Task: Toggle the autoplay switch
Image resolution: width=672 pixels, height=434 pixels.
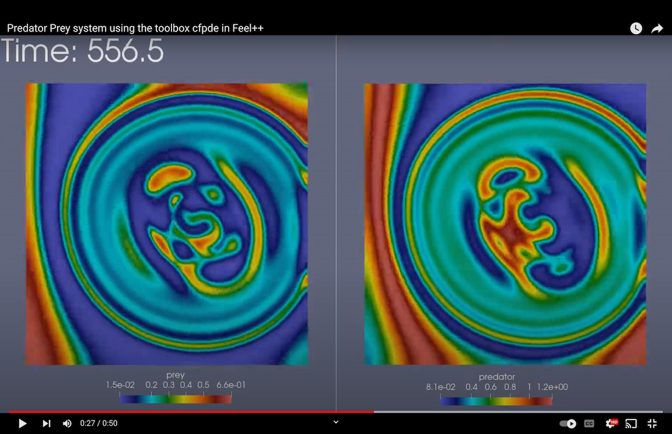Action: pyautogui.click(x=568, y=424)
